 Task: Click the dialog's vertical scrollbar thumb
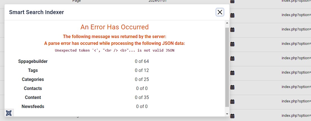coord(227,67)
